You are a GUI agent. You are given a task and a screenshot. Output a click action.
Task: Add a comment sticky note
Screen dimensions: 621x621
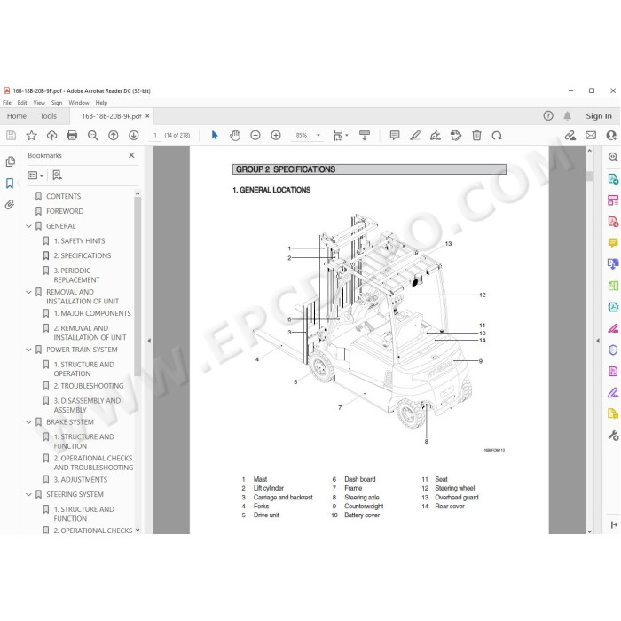(395, 136)
